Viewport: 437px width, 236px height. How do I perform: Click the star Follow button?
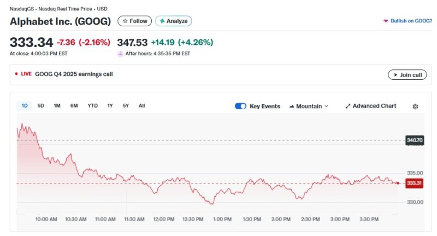point(135,21)
